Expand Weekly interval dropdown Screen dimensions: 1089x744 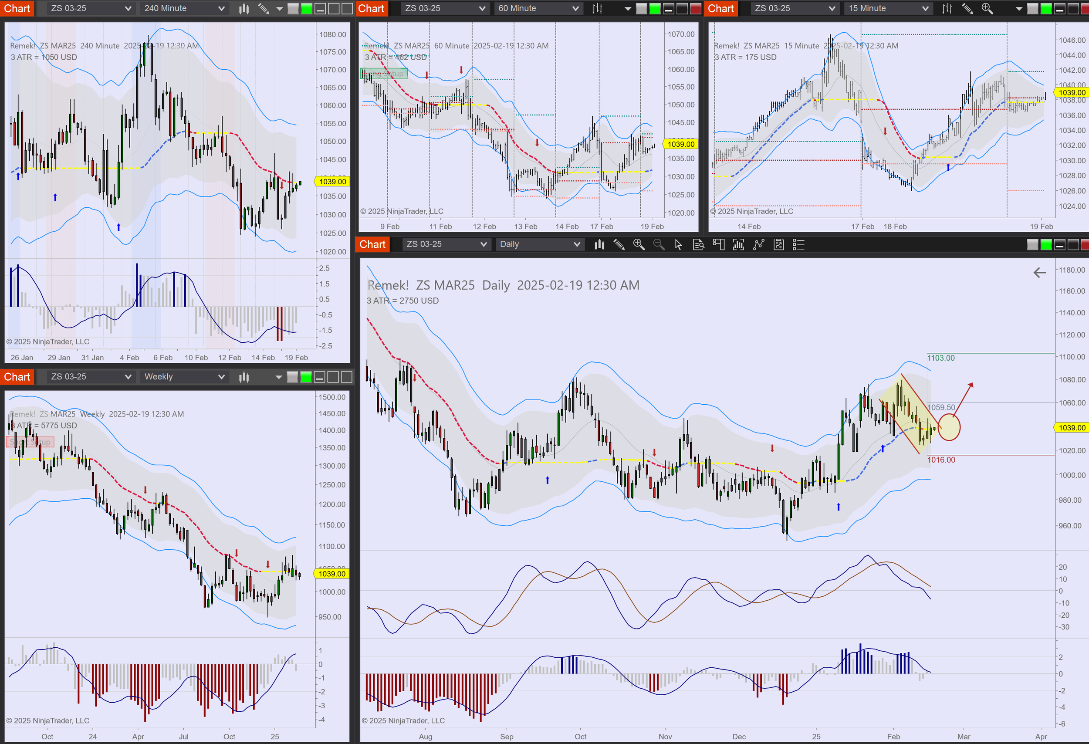185,377
